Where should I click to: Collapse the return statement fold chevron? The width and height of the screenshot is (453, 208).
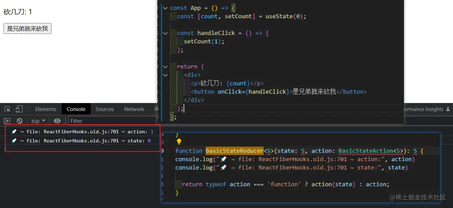(165, 66)
